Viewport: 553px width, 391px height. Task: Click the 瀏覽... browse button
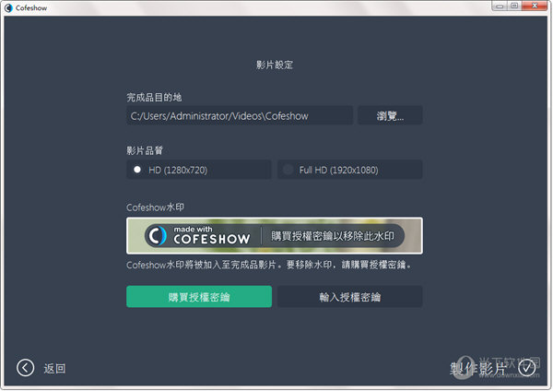click(390, 115)
